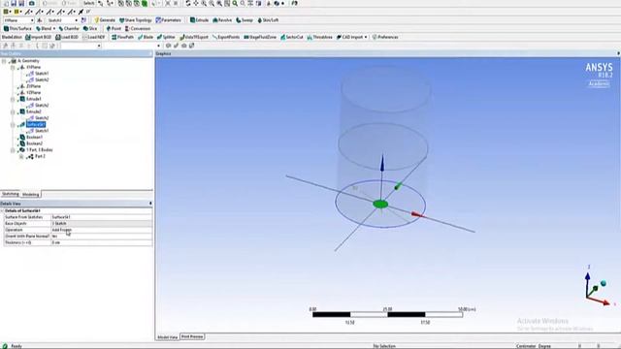The image size is (621, 349).
Task: Select Boolean2 in the tree
Action: pyautogui.click(x=35, y=143)
